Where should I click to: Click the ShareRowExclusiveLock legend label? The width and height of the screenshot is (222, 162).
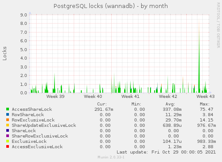click(40, 136)
